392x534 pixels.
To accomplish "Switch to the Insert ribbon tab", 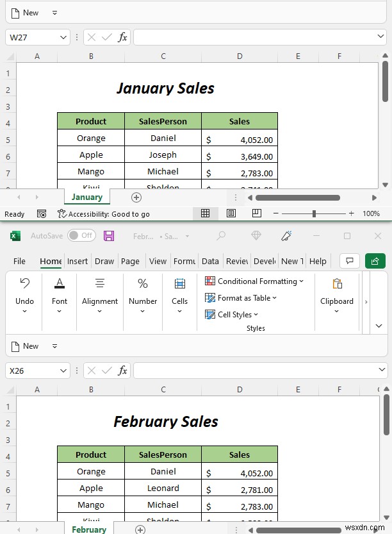I will [77, 261].
